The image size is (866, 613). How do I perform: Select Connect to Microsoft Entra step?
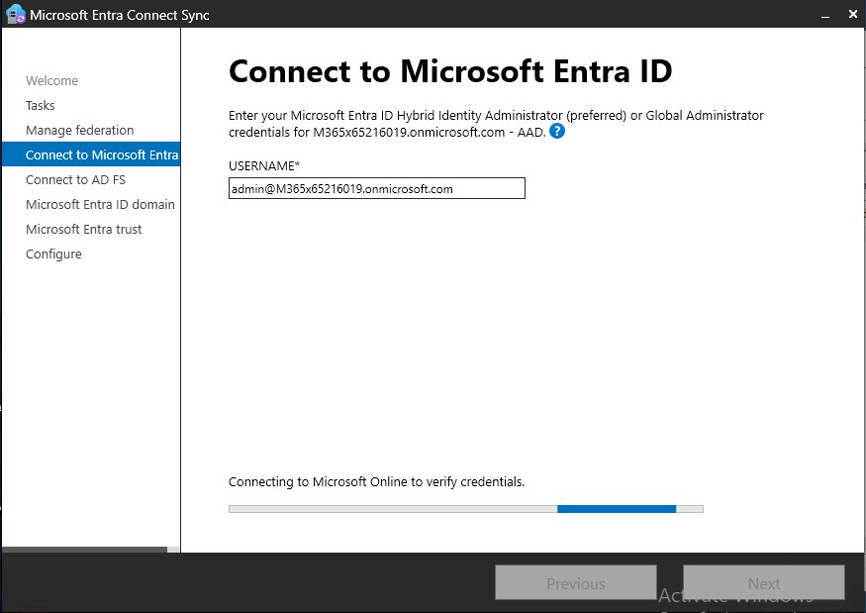pyautogui.click(x=91, y=154)
